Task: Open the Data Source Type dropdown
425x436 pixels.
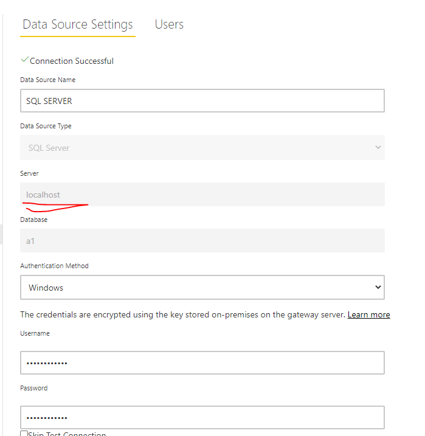Action: 202,147
